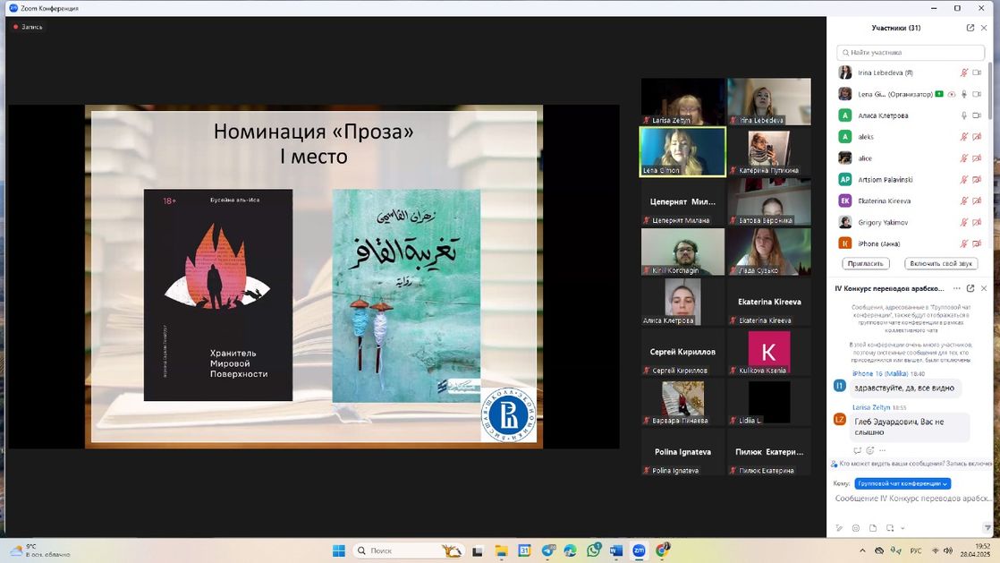
Task: Click Larisa Zeltyn sender name in chat
Action: [x=871, y=407]
